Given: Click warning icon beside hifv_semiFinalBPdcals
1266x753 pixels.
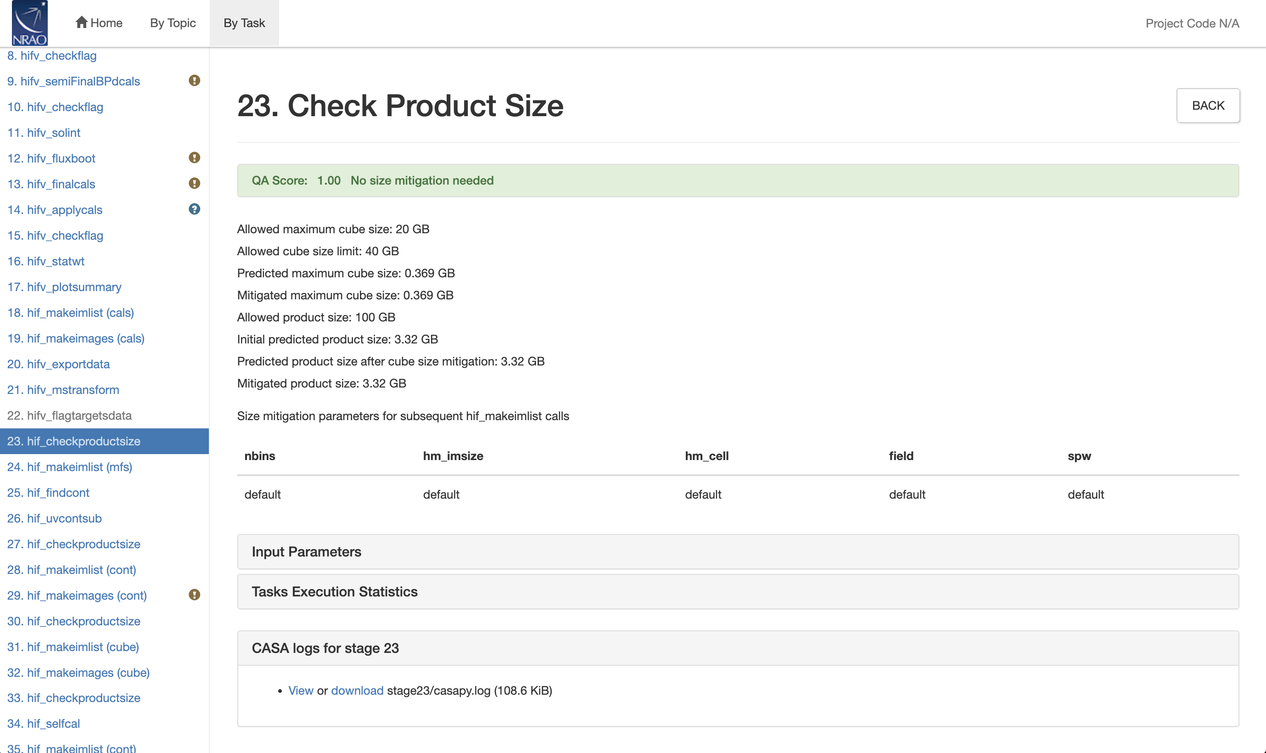Looking at the screenshot, I should pos(194,81).
